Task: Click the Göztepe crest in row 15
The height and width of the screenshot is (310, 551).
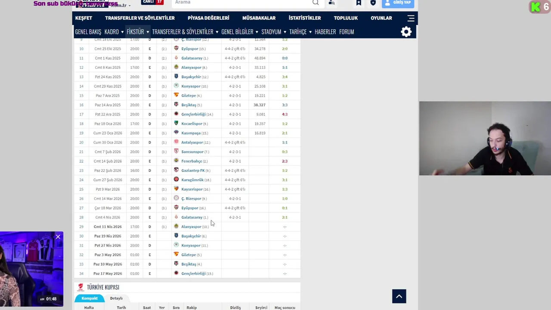Action: click(176, 95)
